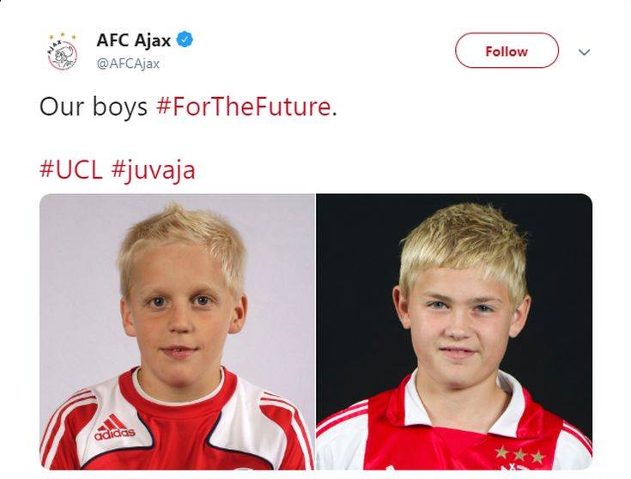Follow the AFC Ajax account
Image resolution: width=631 pixels, height=479 pixels.
coord(507,51)
